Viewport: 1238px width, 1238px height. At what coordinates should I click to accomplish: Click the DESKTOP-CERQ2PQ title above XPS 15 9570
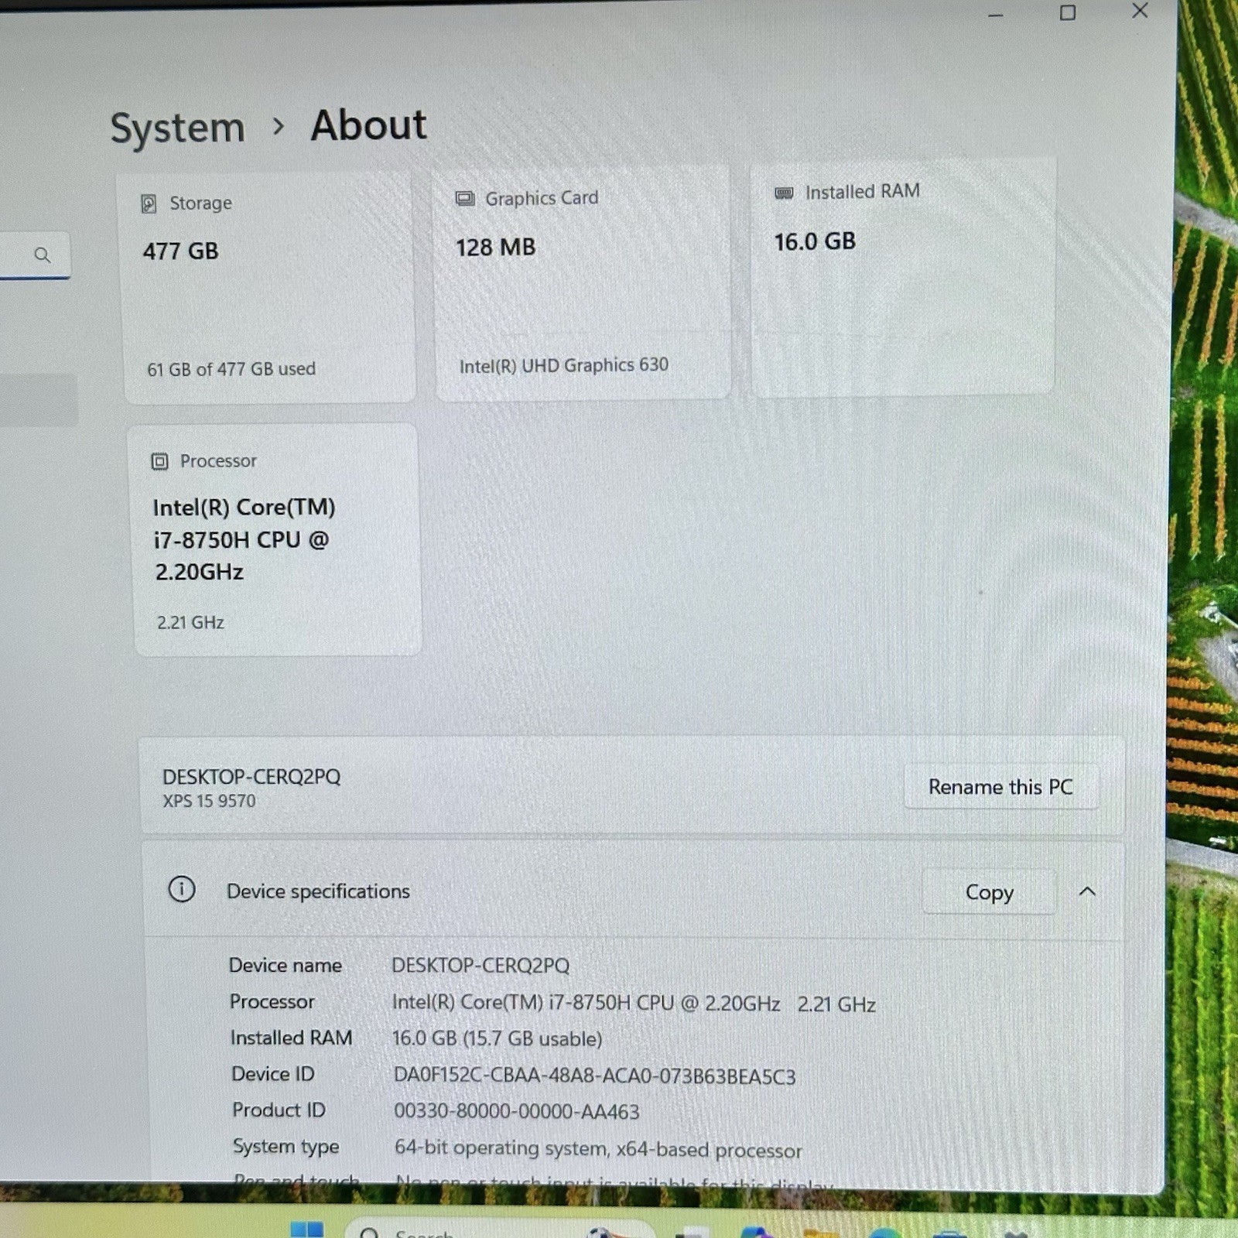[x=251, y=776]
